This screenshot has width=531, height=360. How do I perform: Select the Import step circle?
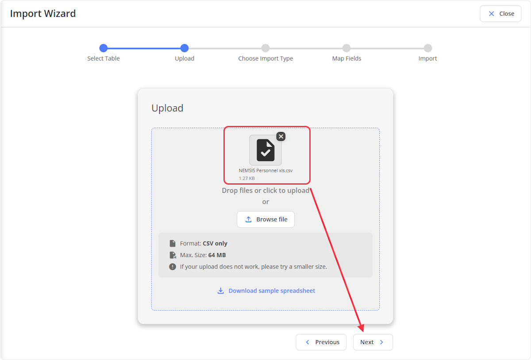click(x=427, y=48)
